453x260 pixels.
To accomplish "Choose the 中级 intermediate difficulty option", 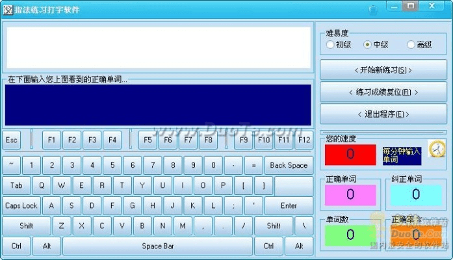I will [x=368, y=45].
